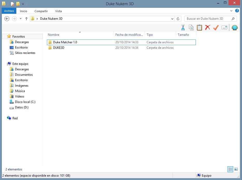Click the folder icon of Duke Matcher 1.0

50,42
